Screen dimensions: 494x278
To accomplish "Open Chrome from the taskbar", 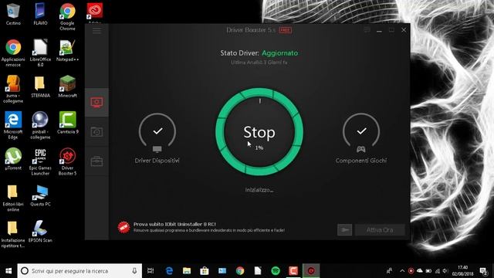I will pyautogui.click(x=240, y=271).
